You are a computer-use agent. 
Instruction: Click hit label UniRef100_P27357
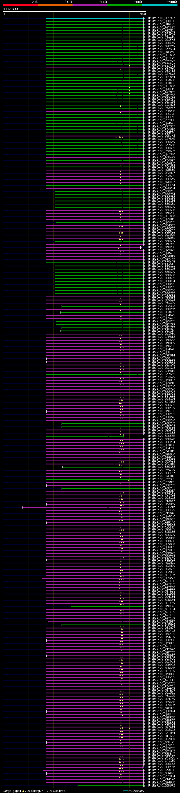click(161, 127)
